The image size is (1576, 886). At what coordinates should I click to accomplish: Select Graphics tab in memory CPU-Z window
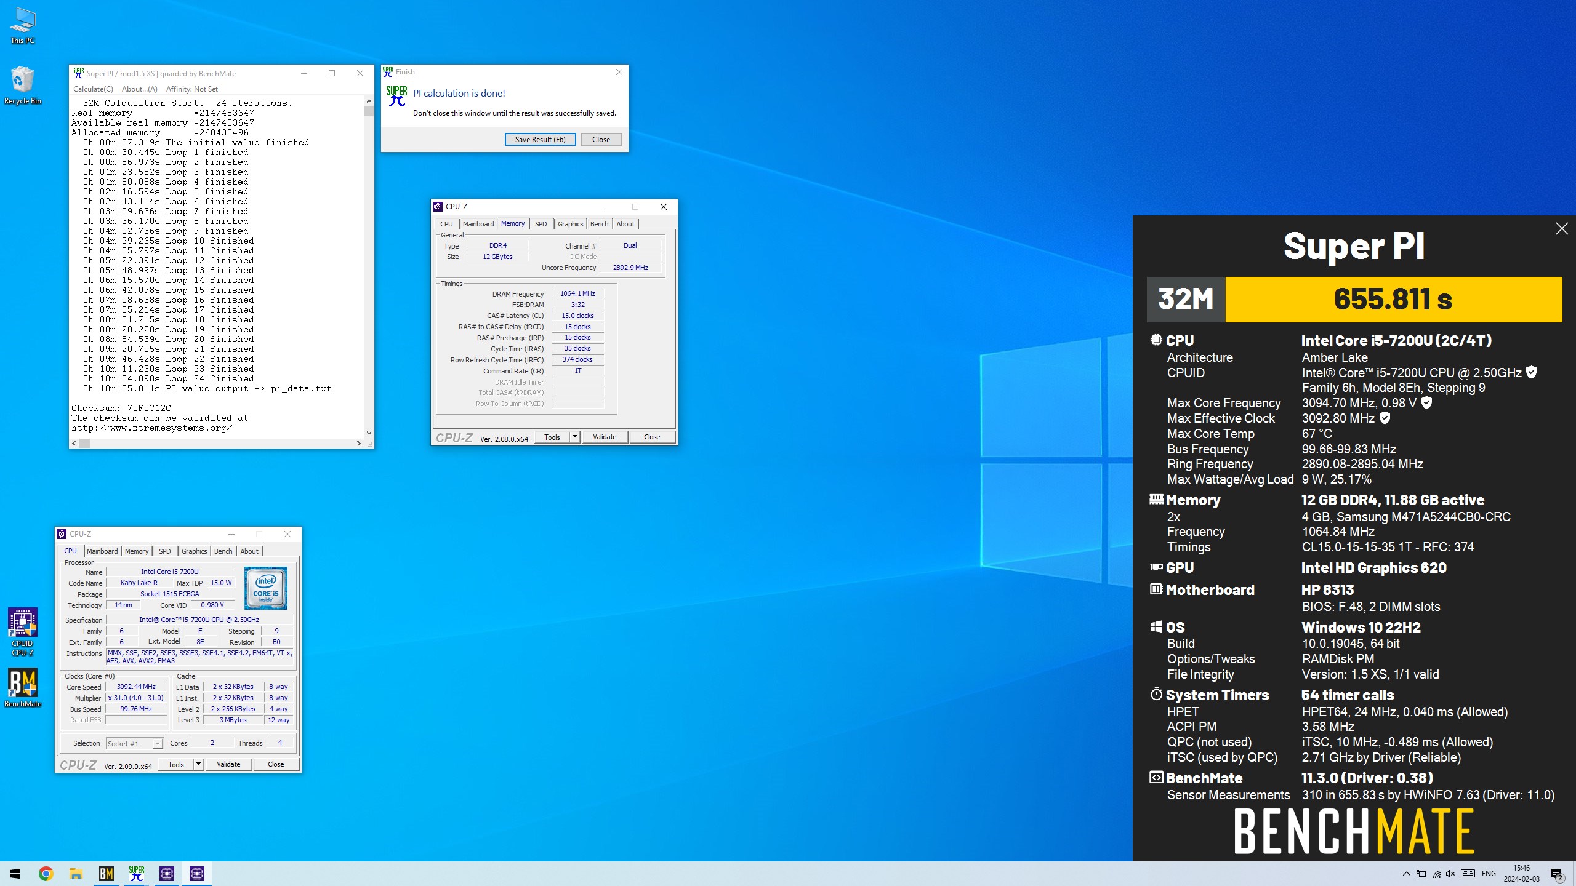(570, 224)
